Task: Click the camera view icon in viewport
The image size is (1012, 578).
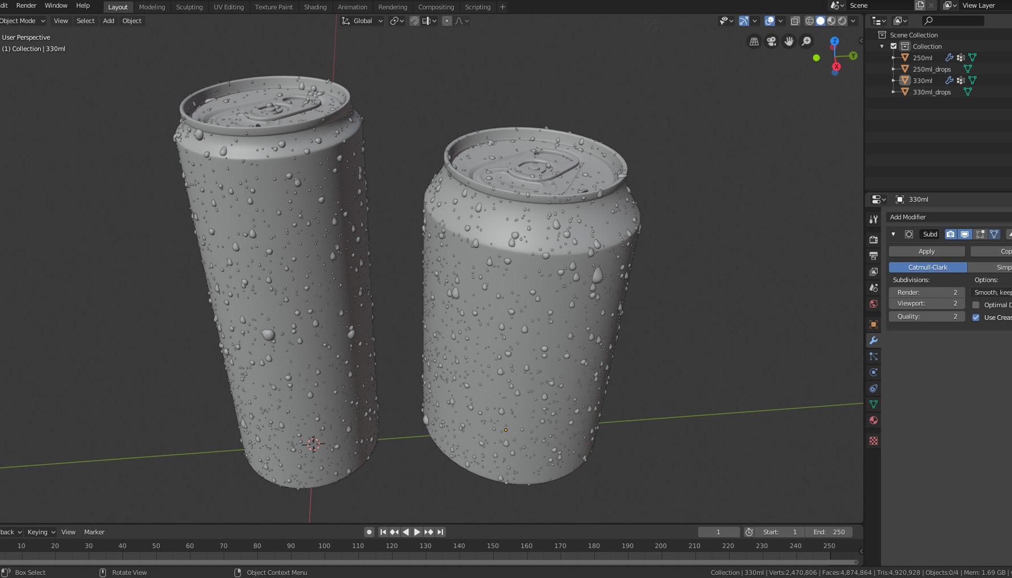Action: (771, 42)
